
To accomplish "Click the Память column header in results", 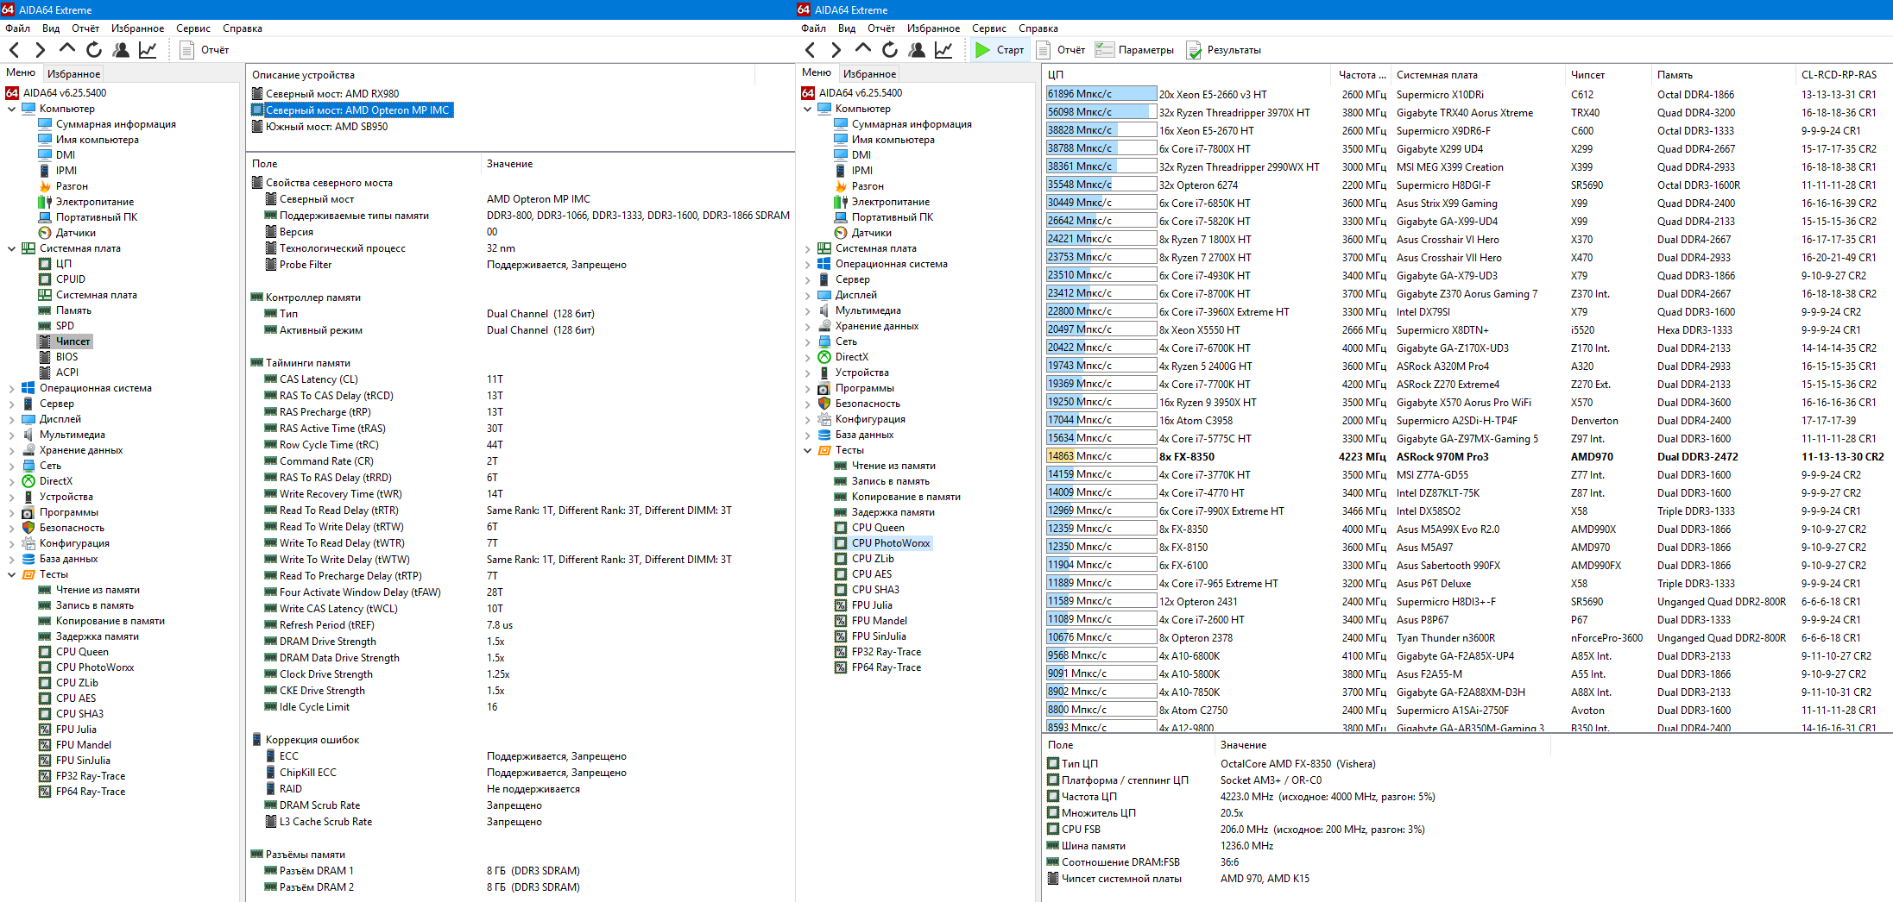I will click(x=1722, y=75).
